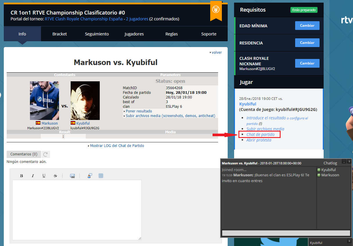Open the Soporte tab
The width and height of the screenshot is (353, 246).
pos(209,34)
